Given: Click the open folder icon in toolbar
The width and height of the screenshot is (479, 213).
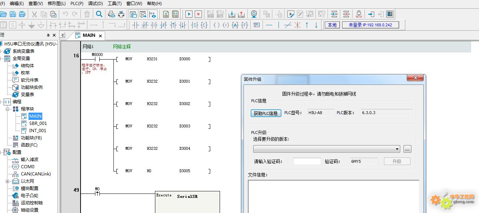Looking at the screenshot, I should (3, 14).
